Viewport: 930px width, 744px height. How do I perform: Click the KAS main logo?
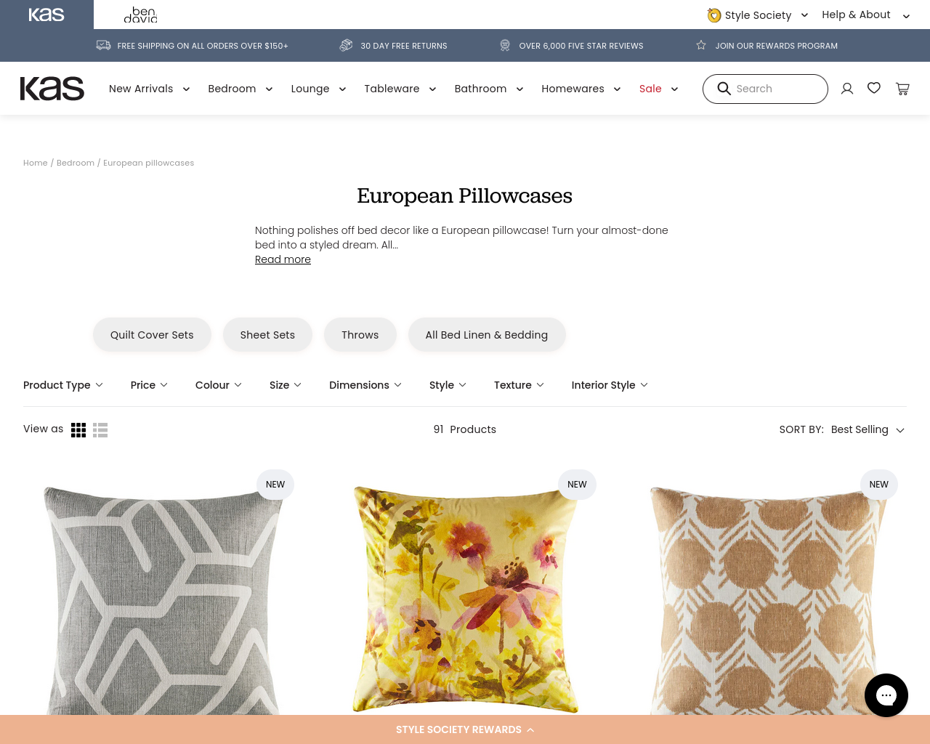[52, 89]
